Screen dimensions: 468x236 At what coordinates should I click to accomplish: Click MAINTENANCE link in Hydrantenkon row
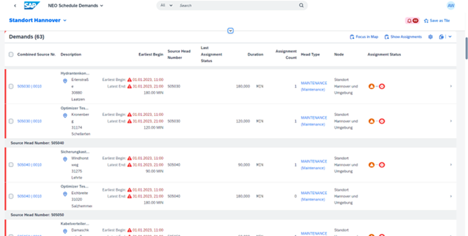coord(314,86)
